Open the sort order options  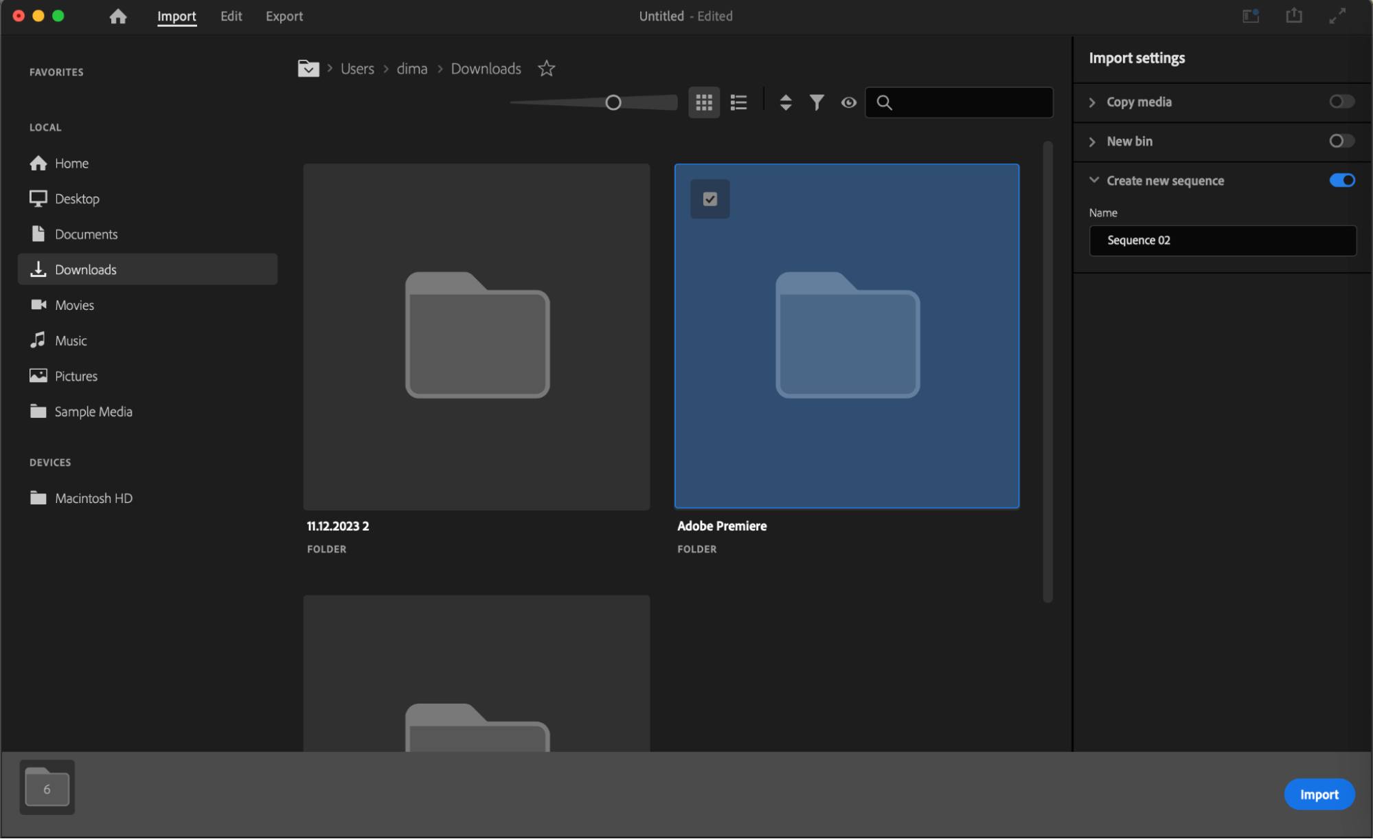(786, 102)
